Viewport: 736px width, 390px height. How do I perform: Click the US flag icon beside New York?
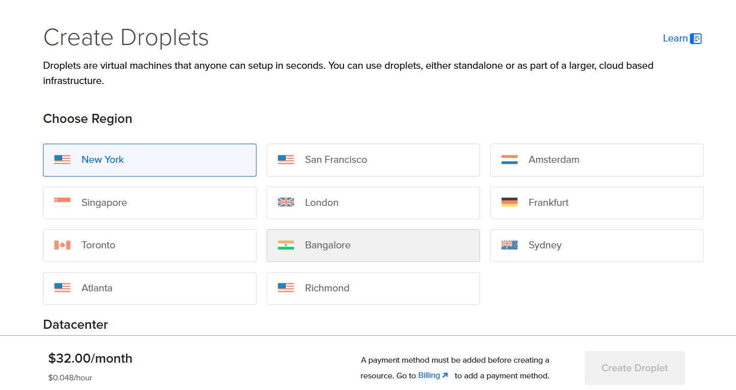coord(62,160)
